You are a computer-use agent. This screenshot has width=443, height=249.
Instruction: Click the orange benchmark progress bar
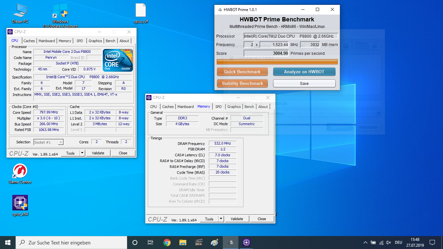[277, 62]
